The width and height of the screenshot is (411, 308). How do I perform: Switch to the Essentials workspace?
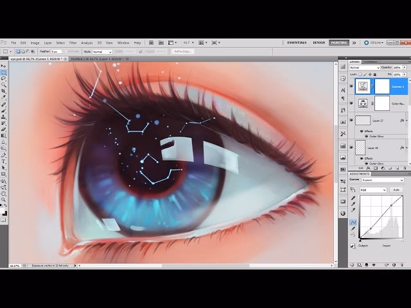pyautogui.click(x=297, y=42)
